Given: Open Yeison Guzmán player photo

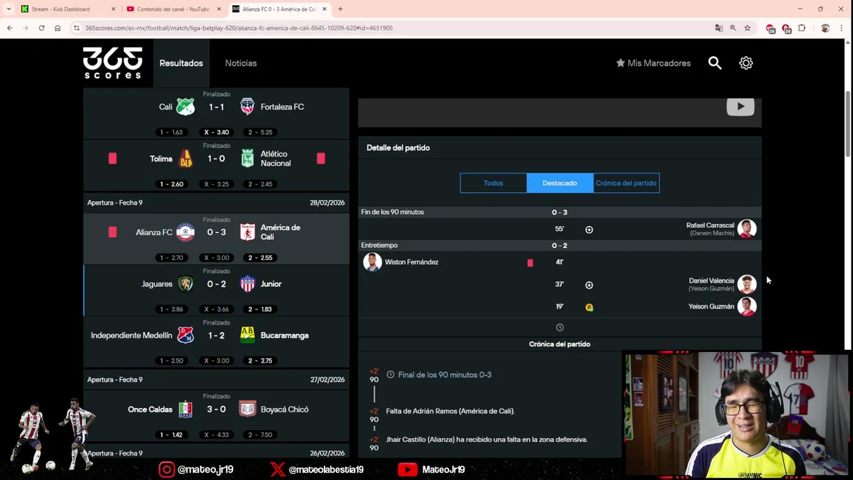Looking at the screenshot, I should pyautogui.click(x=746, y=307).
